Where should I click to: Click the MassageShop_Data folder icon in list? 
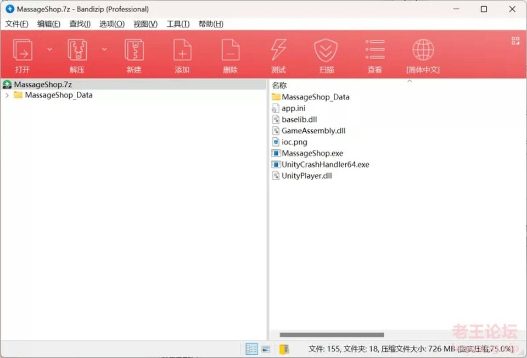276,97
